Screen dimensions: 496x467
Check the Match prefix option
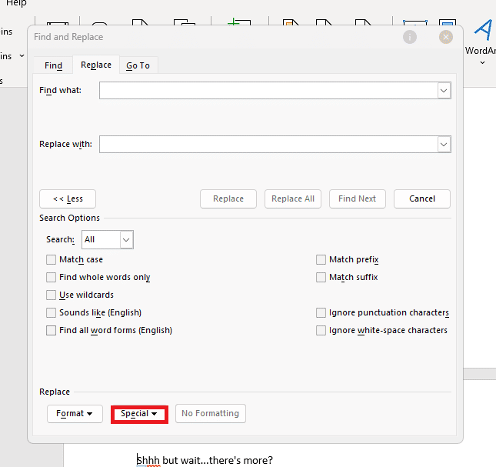tap(321, 260)
